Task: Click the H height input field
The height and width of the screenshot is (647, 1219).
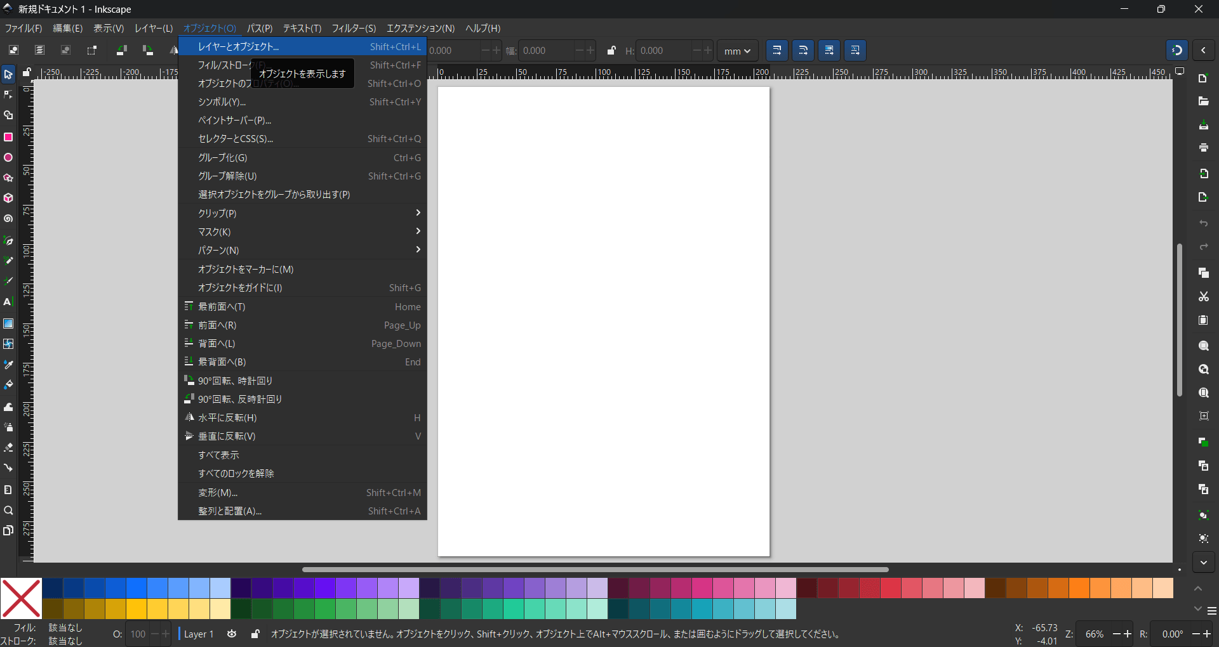Action: tap(663, 51)
